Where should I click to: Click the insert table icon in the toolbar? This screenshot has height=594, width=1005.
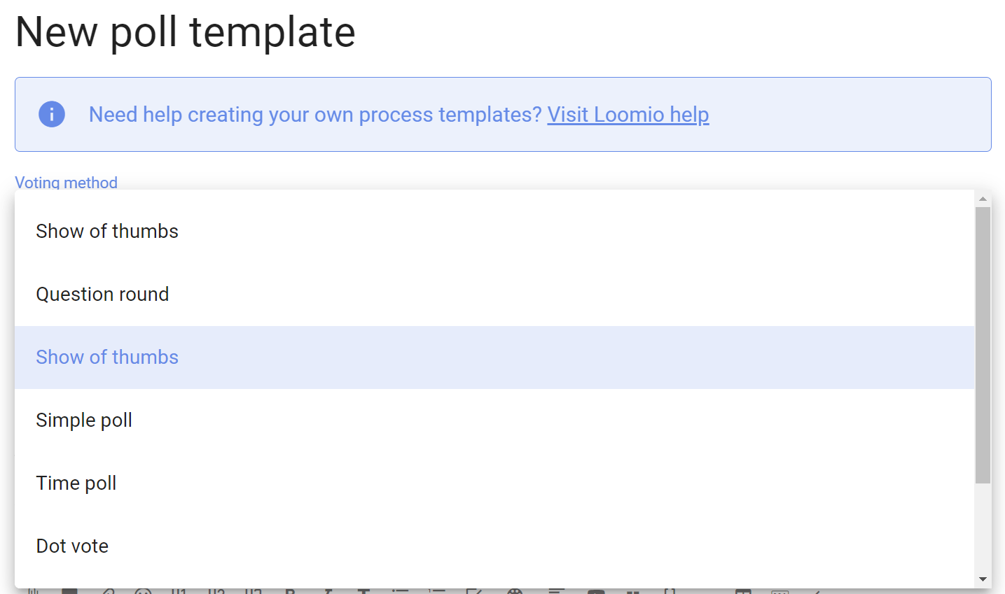point(743,591)
